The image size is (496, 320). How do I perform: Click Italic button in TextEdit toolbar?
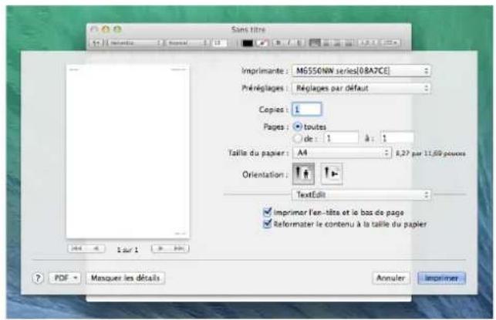coord(288,42)
